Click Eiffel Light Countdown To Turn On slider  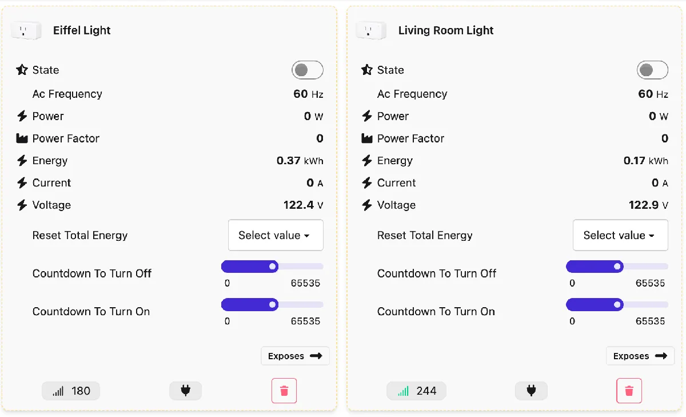272,305
